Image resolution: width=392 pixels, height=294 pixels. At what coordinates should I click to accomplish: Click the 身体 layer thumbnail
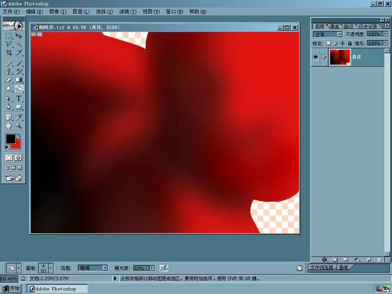pos(340,57)
